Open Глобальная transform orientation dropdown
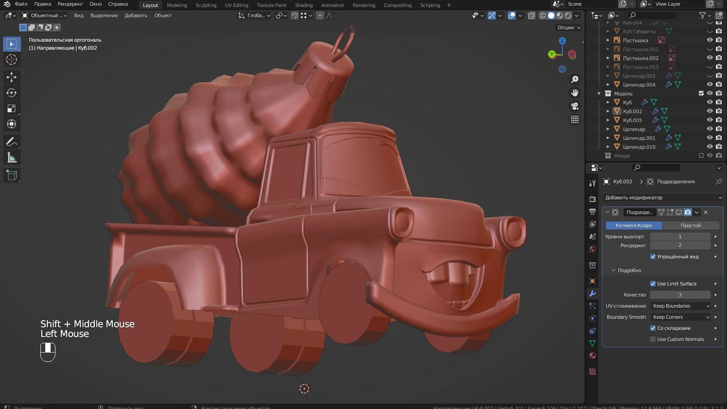Viewport: 727px width, 409px height. click(x=254, y=16)
